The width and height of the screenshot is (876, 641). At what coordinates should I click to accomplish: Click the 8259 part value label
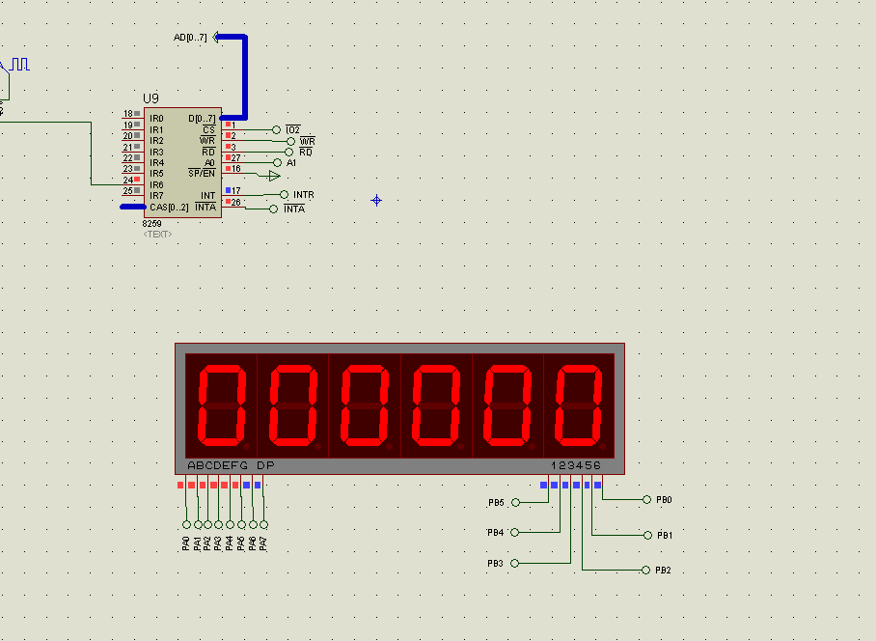pos(152,223)
